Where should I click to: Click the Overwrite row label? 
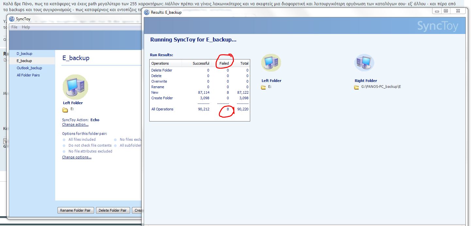[159, 81]
